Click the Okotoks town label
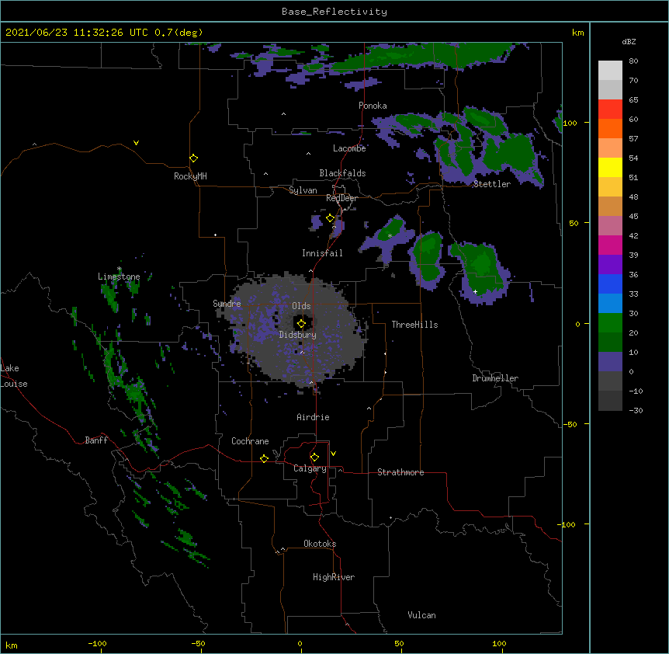Image resolution: width=669 pixels, height=654 pixels. tap(320, 544)
